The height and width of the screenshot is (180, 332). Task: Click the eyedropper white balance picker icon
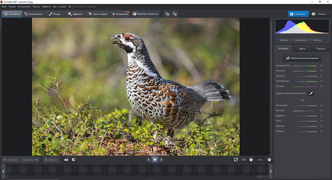point(311,93)
